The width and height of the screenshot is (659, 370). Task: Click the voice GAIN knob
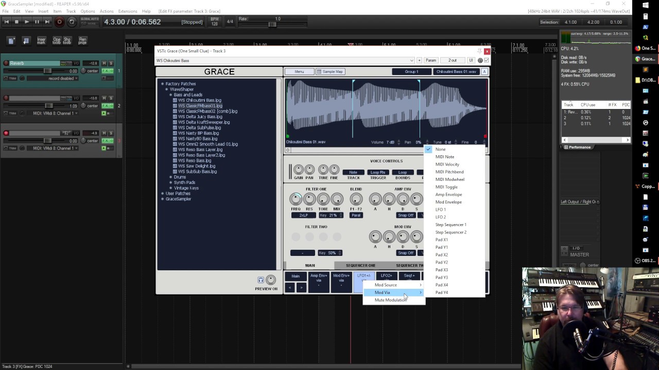(x=298, y=170)
